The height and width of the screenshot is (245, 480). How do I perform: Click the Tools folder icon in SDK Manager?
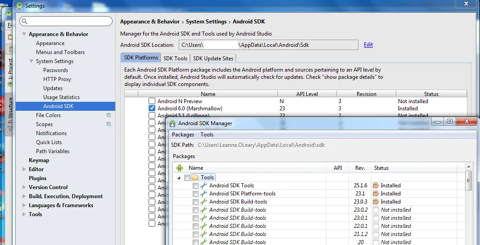click(195, 177)
